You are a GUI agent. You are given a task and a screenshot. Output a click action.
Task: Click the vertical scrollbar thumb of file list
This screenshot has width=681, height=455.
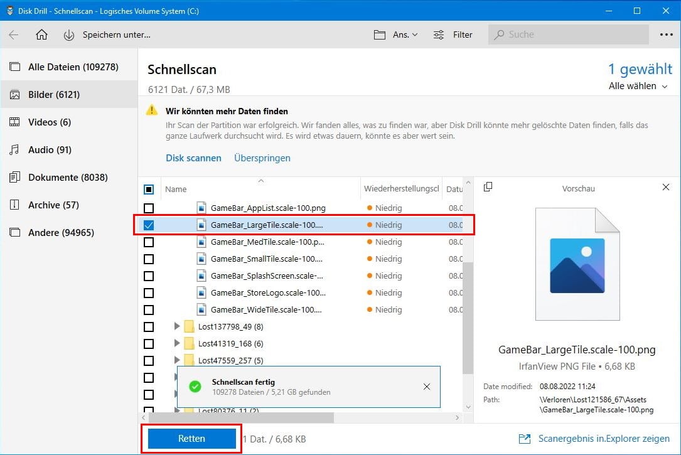click(468, 318)
